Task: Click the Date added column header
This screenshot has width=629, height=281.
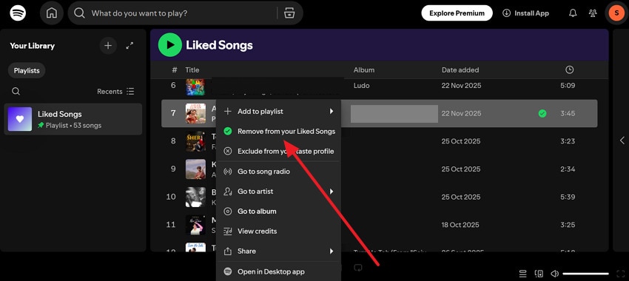Action: pos(460,70)
